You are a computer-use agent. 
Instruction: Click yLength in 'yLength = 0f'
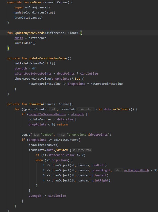pos(21,68)
